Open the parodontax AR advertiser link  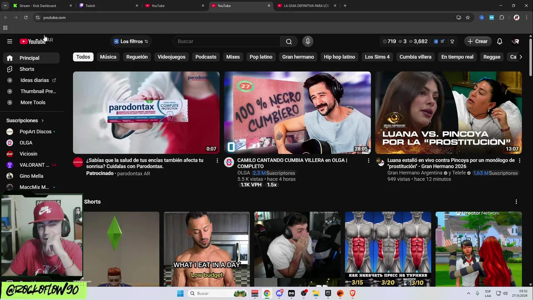click(x=134, y=173)
